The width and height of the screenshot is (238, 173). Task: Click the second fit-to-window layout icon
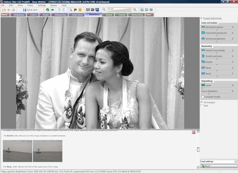(x=146, y=10)
